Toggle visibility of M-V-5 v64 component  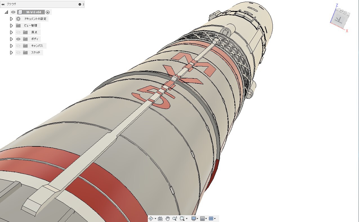click(x=13, y=12)
